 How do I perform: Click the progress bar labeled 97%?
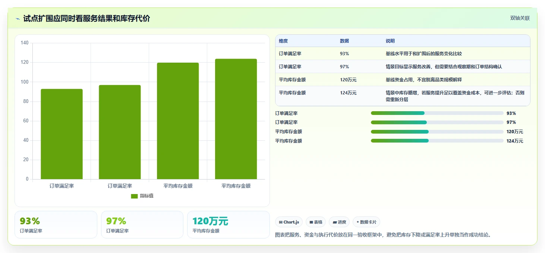point(437,122)
